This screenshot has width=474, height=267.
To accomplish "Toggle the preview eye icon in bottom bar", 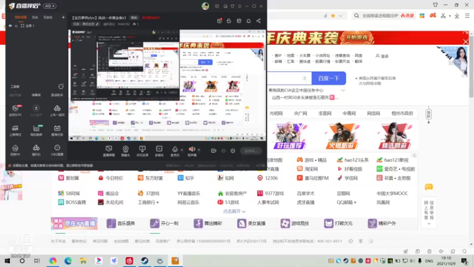I will 223,151.
